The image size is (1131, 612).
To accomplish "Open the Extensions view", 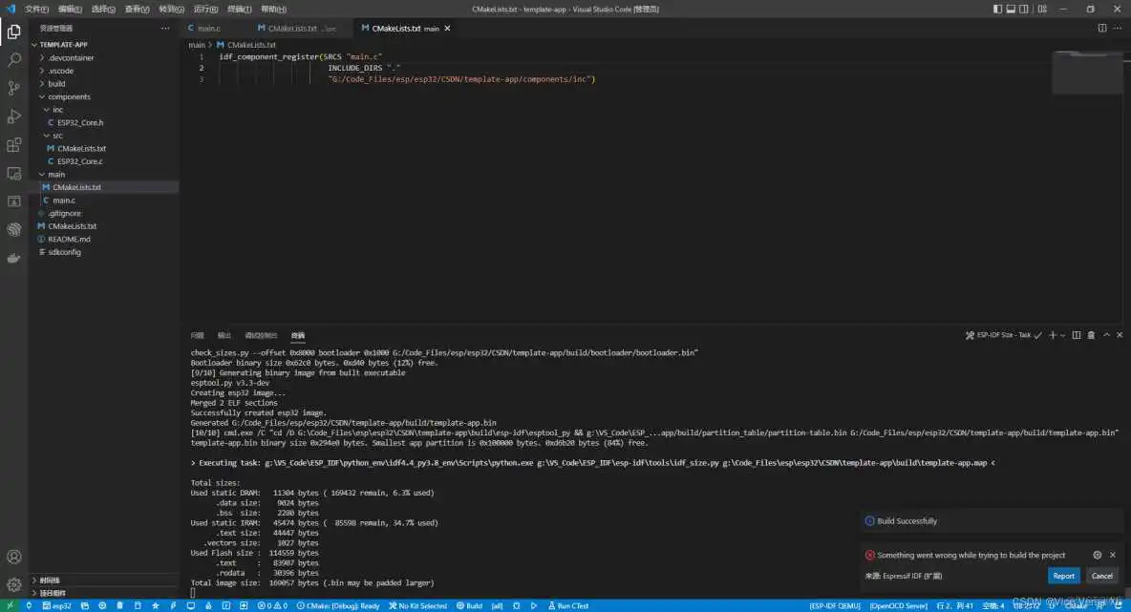I will point(12,146).
